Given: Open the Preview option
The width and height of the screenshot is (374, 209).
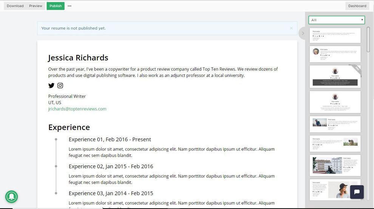Looking at the screenshot, I should click(36, 6).
